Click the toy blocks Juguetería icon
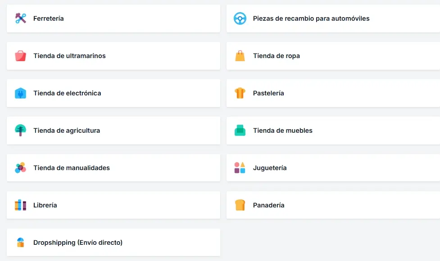This screenshot has width=440, height=261. 240,168
